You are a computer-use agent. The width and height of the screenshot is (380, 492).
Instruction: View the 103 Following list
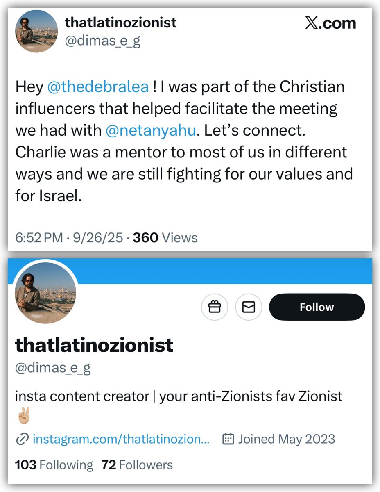click(54, 465)
